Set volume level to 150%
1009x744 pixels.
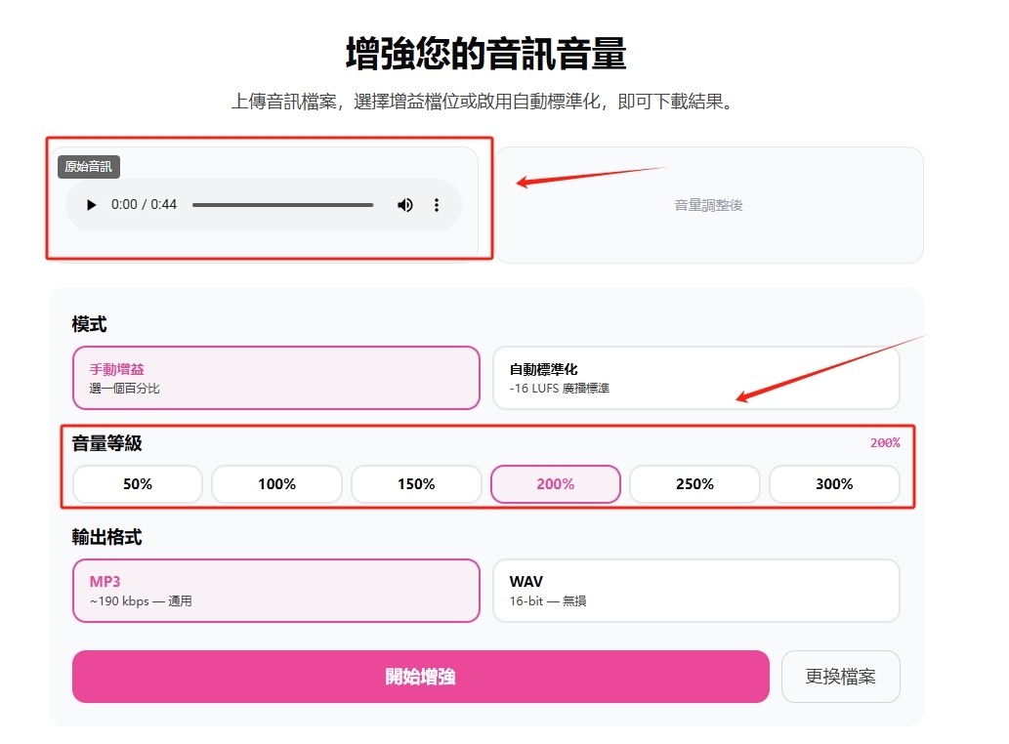pos(416,484)
